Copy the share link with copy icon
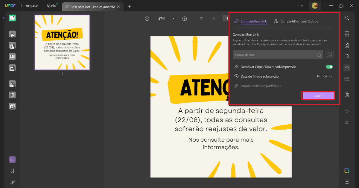Image resolution: width=359 pixels, height=188 pixels. tap(318, 54)
